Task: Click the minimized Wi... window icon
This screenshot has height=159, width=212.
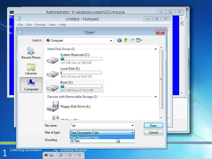Action: [46, 155]
